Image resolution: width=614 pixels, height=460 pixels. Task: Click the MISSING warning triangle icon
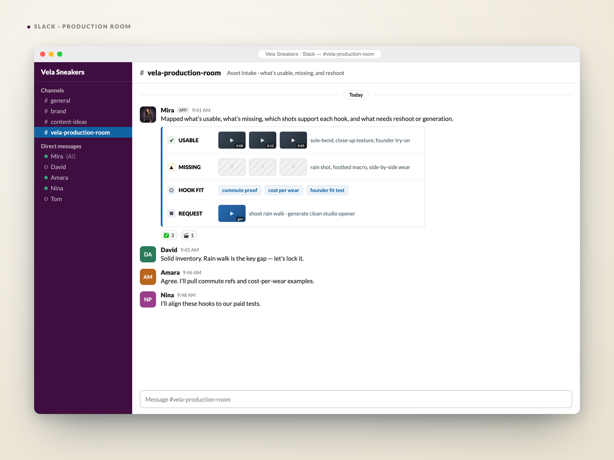coord(171,167)
